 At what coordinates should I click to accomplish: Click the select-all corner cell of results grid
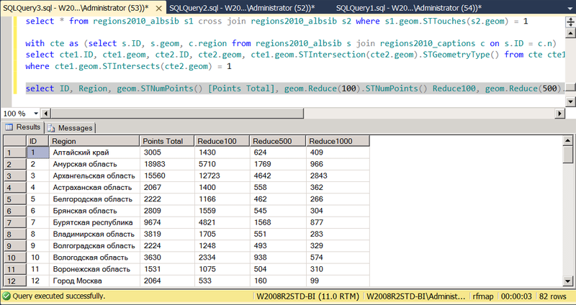coord(14,141)
